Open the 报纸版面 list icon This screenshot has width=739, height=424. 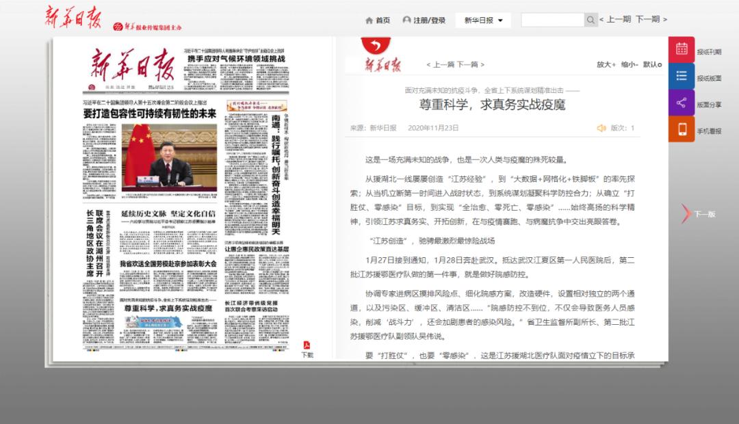[682, 76]
